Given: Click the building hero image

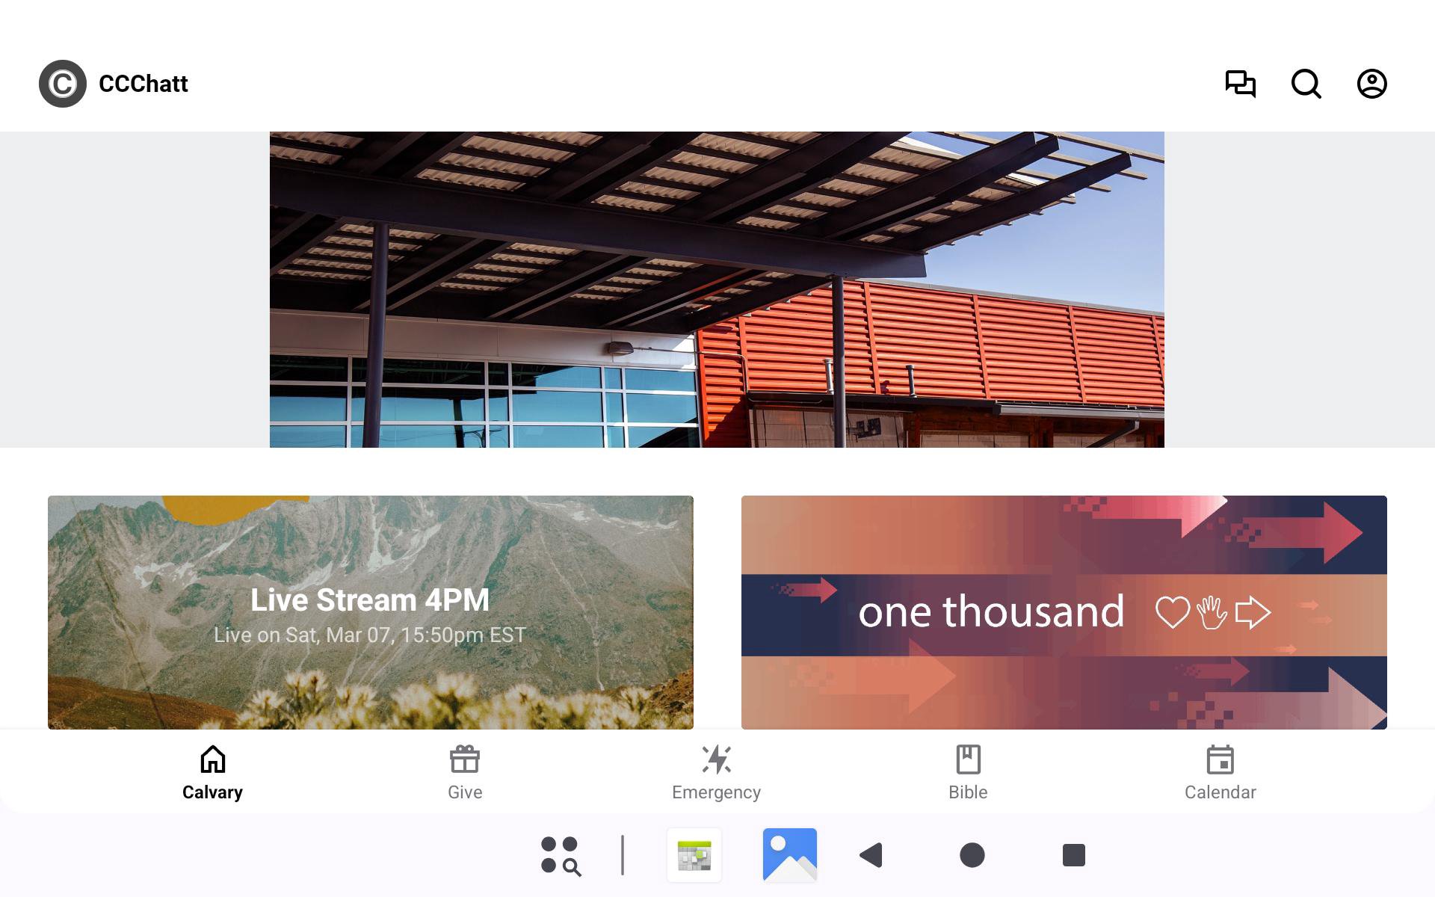Looking at the screenshot, I should 717,289.
